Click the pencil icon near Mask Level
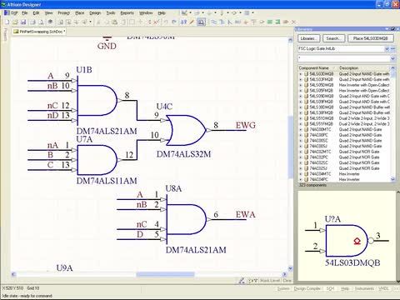Image resolution: width=400 pixels, height=300 pixels. click(242, 281)
